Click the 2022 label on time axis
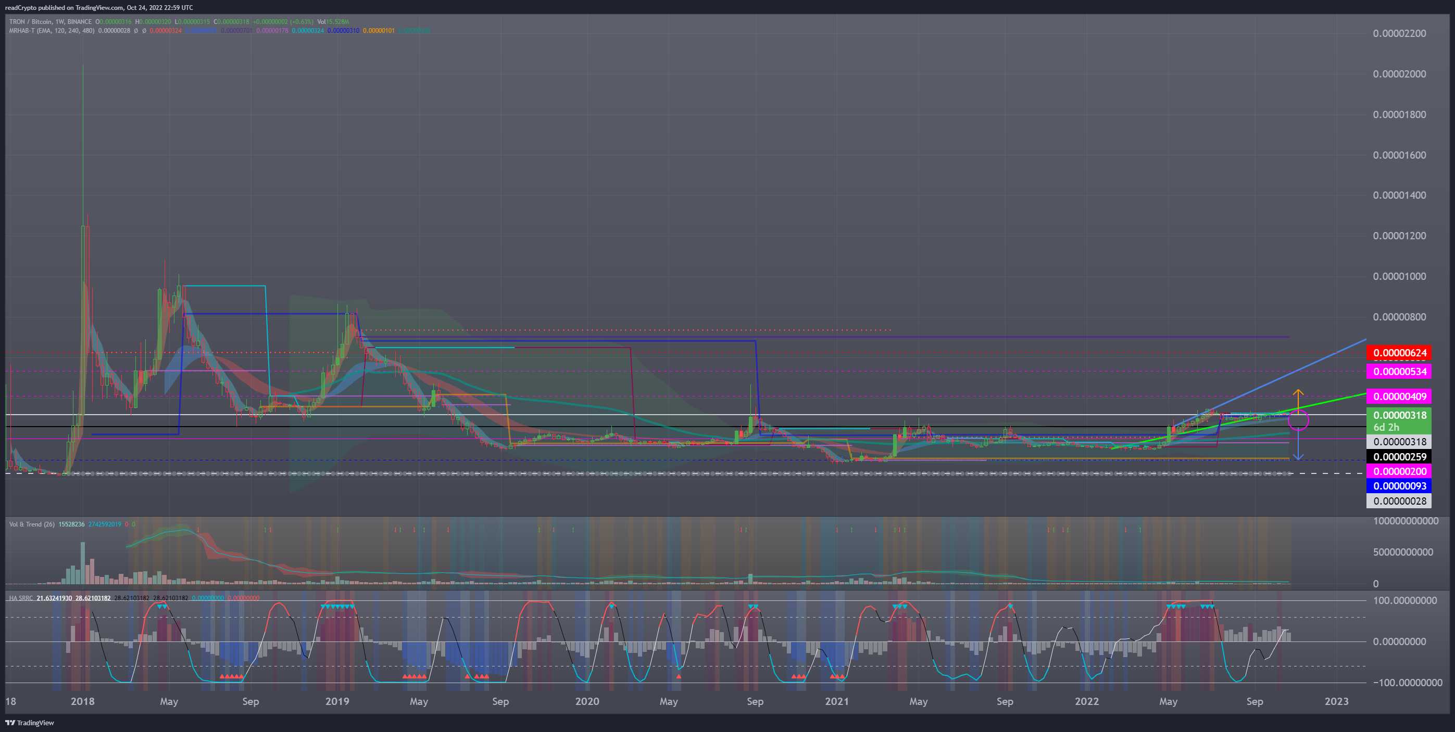The image size is (1455, 732). point(1087,701)
